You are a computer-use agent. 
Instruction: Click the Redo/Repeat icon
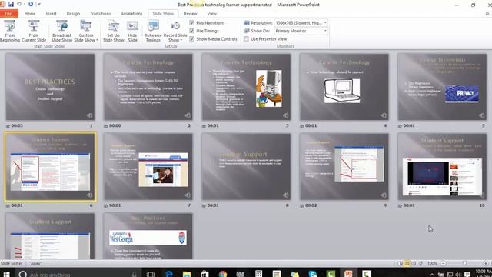point(31,4)
